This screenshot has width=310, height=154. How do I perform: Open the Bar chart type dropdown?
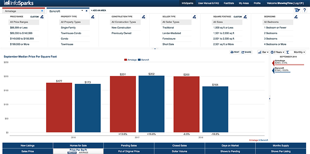(263, 52)
